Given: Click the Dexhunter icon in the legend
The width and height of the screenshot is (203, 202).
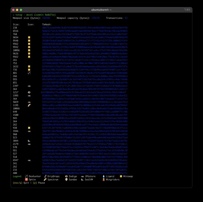Looking at the screenshot, I should tap(26, 176).
